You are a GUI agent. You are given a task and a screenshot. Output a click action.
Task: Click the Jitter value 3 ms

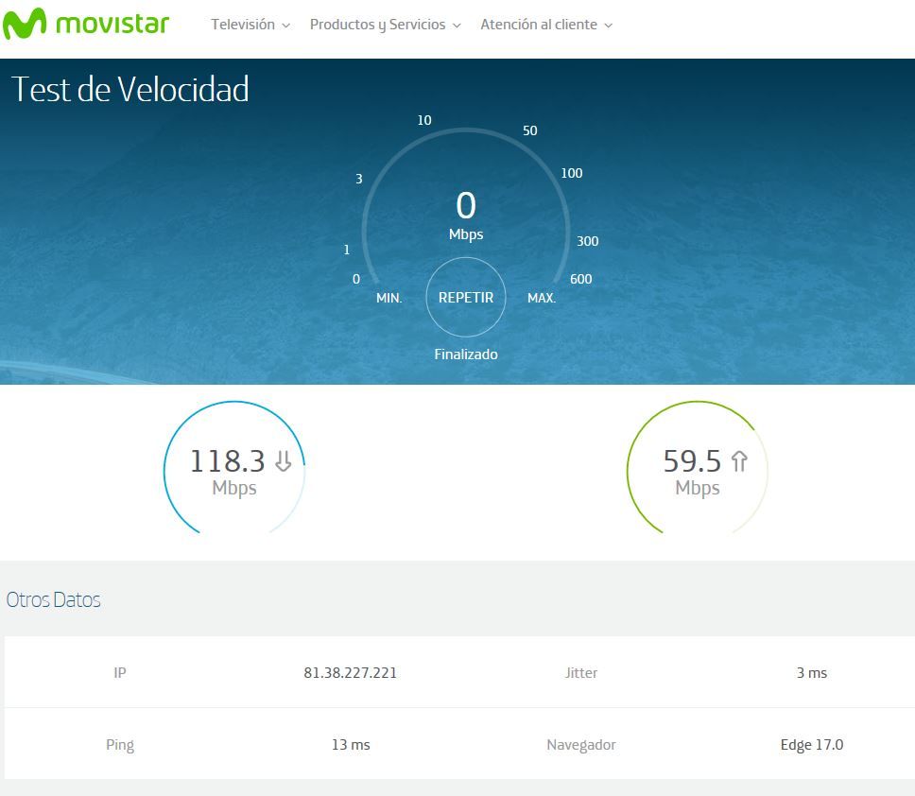[x=811, y=673]
